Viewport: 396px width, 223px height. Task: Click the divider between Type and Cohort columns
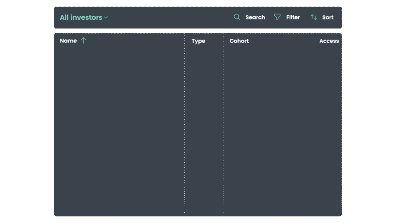pyautogui.click(x=224, y=124)
